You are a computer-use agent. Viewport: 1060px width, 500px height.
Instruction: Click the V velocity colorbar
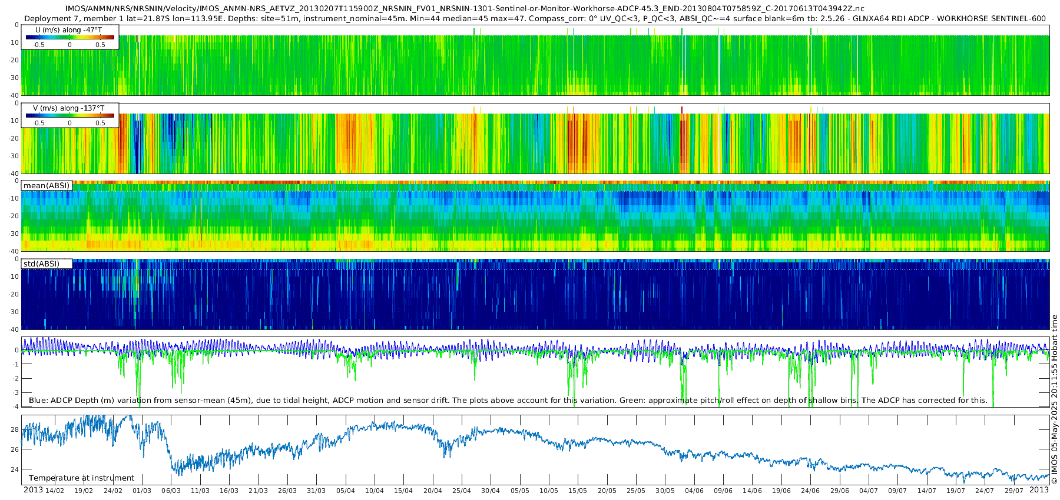point(69,116)
